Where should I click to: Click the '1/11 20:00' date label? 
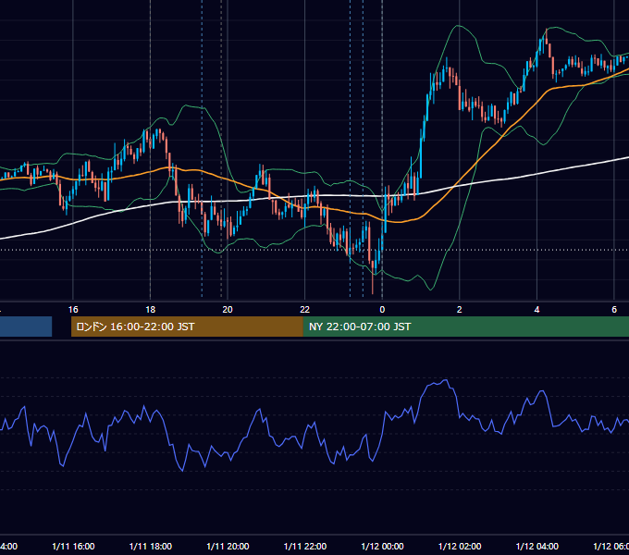coord(228,546)
